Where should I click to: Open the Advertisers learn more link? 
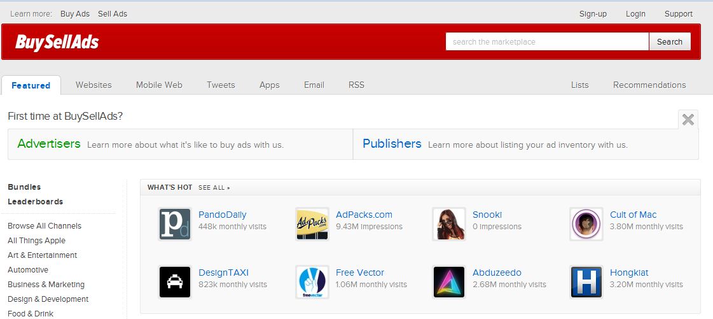(x=49, y=144)
